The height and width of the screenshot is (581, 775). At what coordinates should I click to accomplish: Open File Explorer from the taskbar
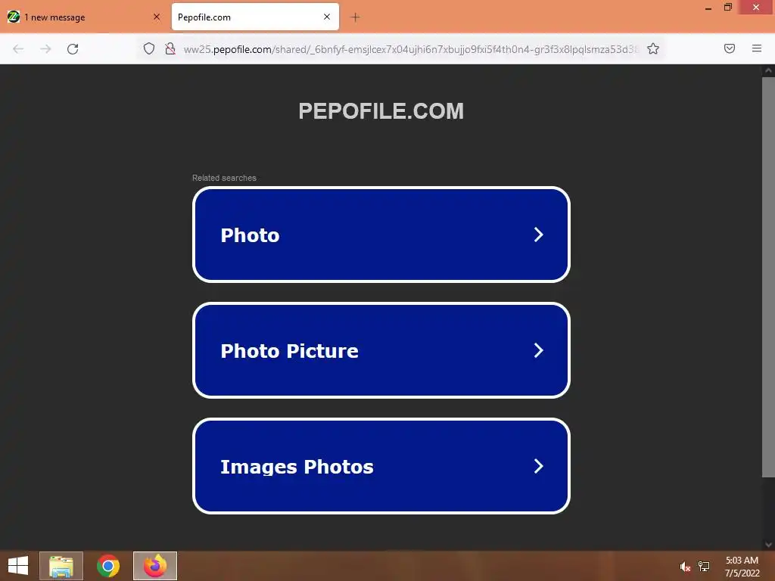(x=61, y=566)
